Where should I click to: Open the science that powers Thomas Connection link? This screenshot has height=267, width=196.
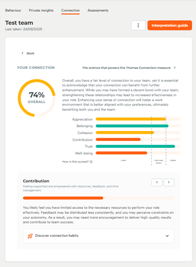click(126, 68)
